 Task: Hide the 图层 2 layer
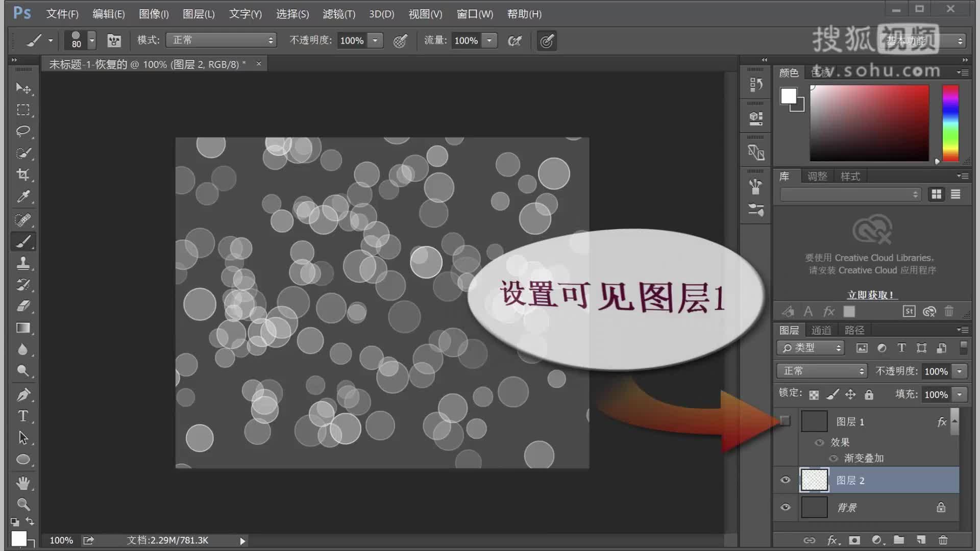click(x=786, y=480)
